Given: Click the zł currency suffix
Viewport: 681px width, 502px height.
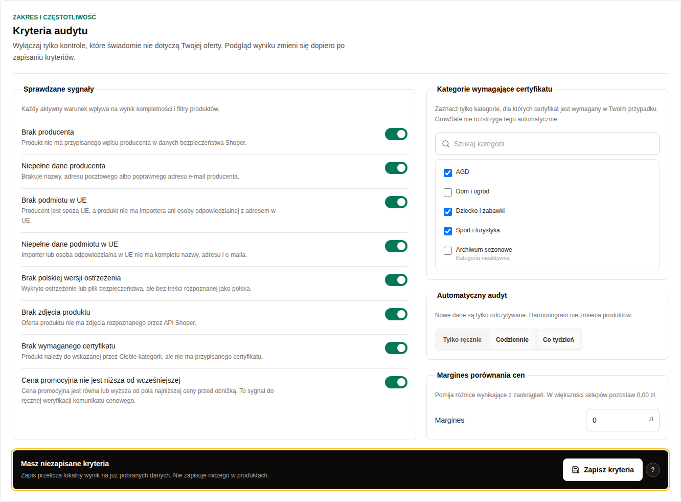Looking at the screenshot, I should point(651,419).
